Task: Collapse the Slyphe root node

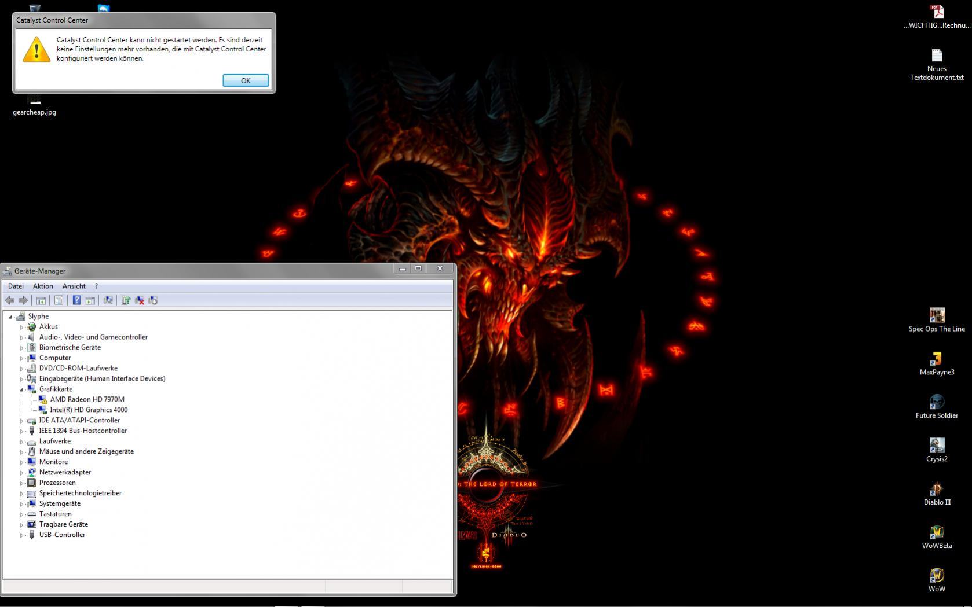Action: pyautogui.click(x=10, y=317)
